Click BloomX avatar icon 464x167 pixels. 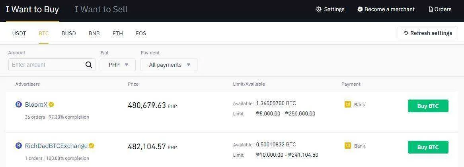click(x=19, y=104)
